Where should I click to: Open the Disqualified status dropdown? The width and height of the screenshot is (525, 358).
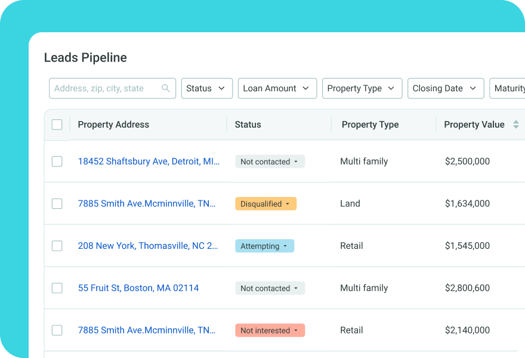266,203
